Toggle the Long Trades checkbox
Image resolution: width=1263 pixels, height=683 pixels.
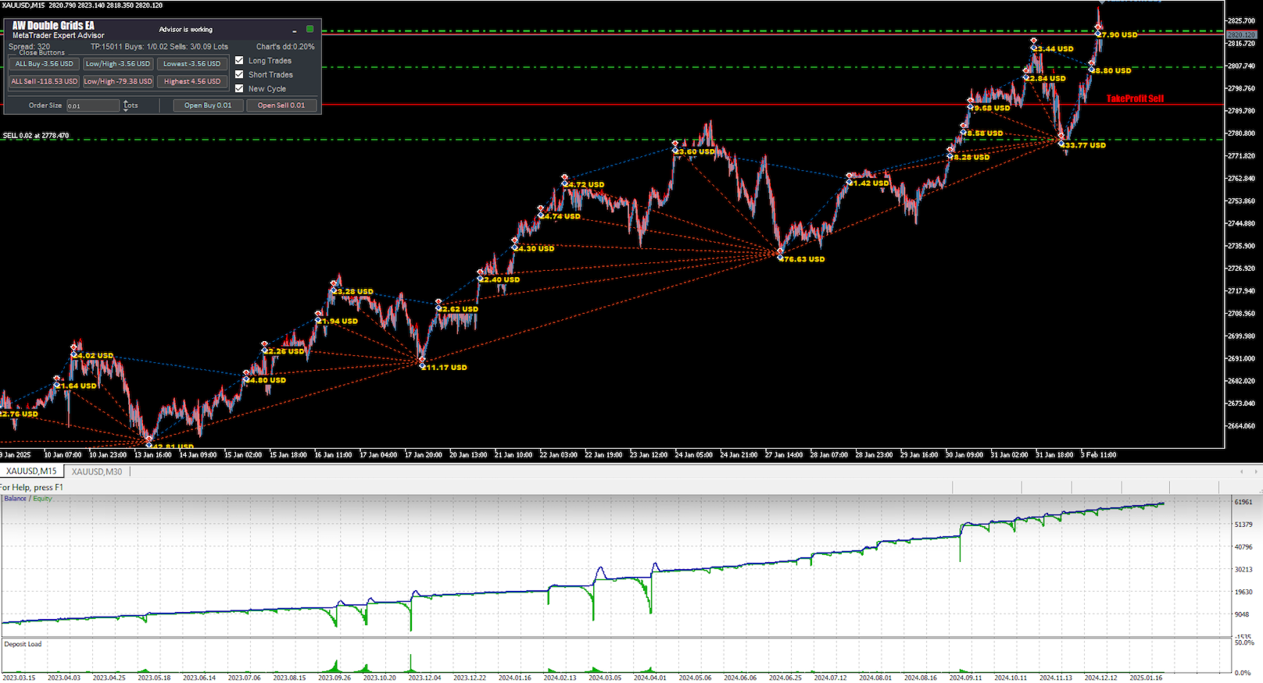(x=239, y=60)
